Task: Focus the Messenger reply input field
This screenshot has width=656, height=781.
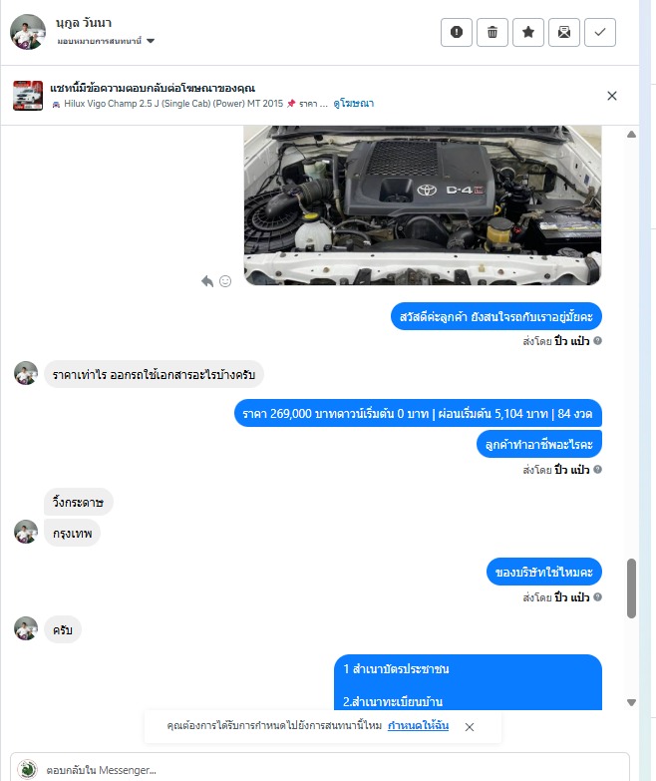Action: tap(320, 770)
